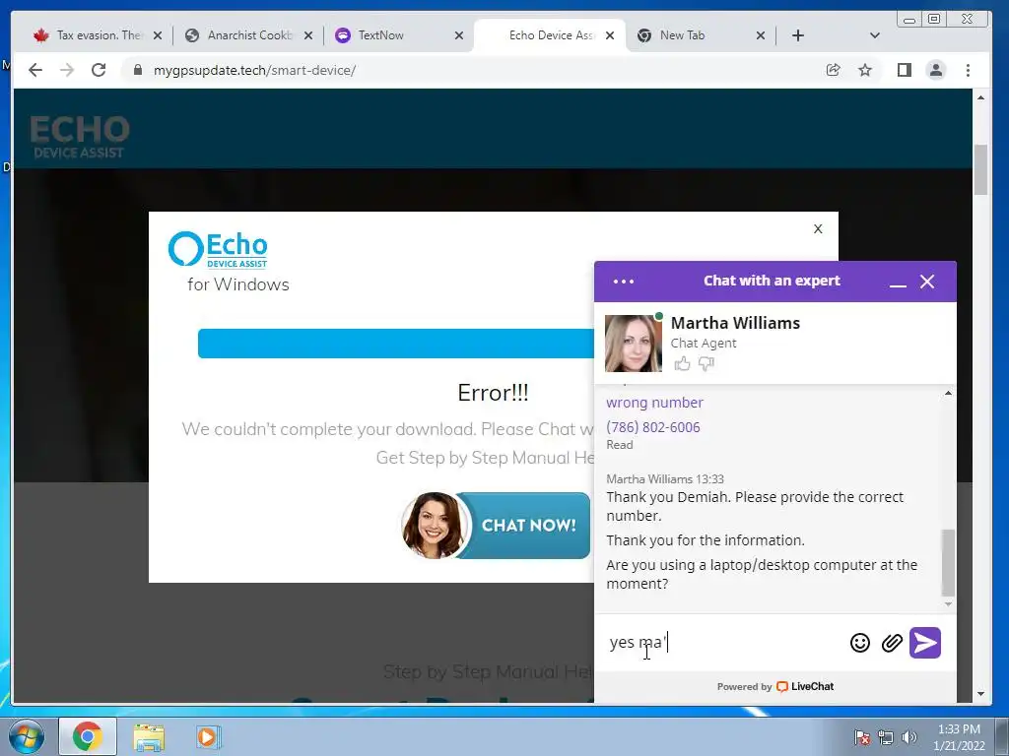Send the chat message

pos(925,643)
